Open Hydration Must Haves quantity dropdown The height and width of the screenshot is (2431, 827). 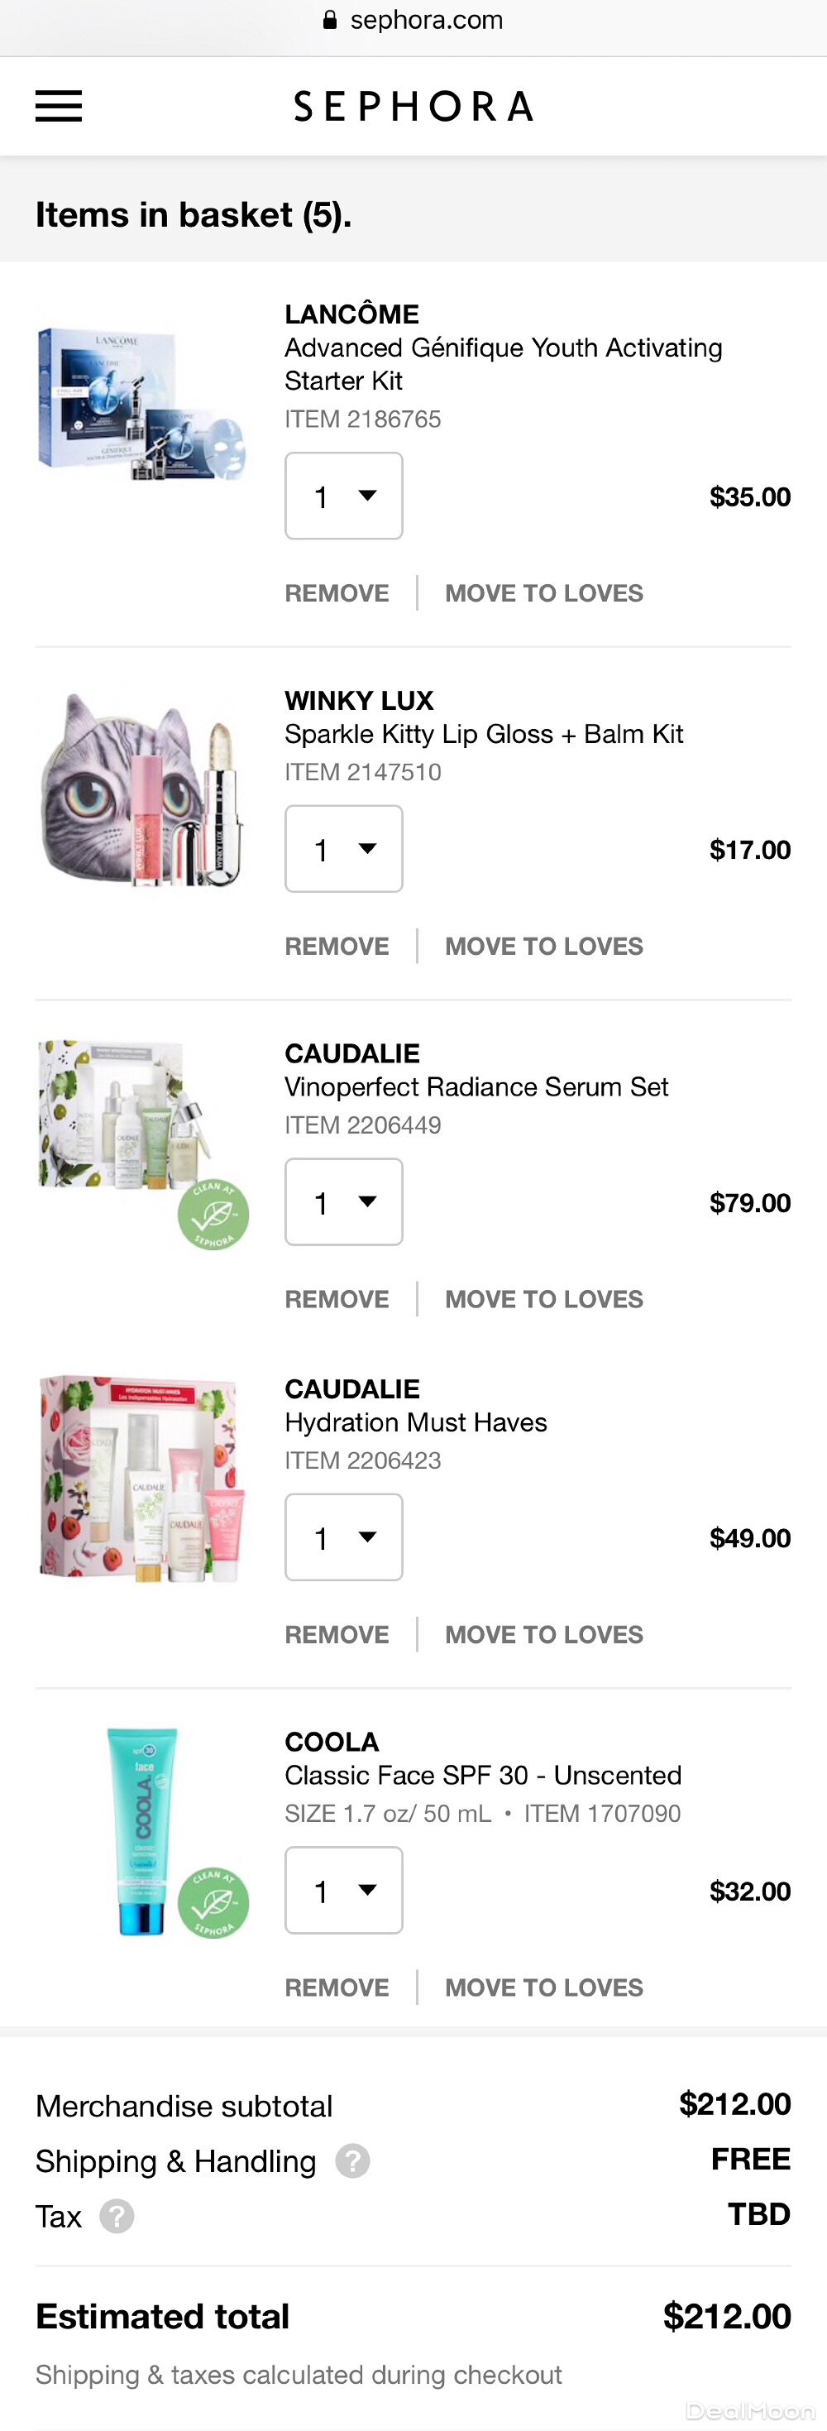(344, 1537)
